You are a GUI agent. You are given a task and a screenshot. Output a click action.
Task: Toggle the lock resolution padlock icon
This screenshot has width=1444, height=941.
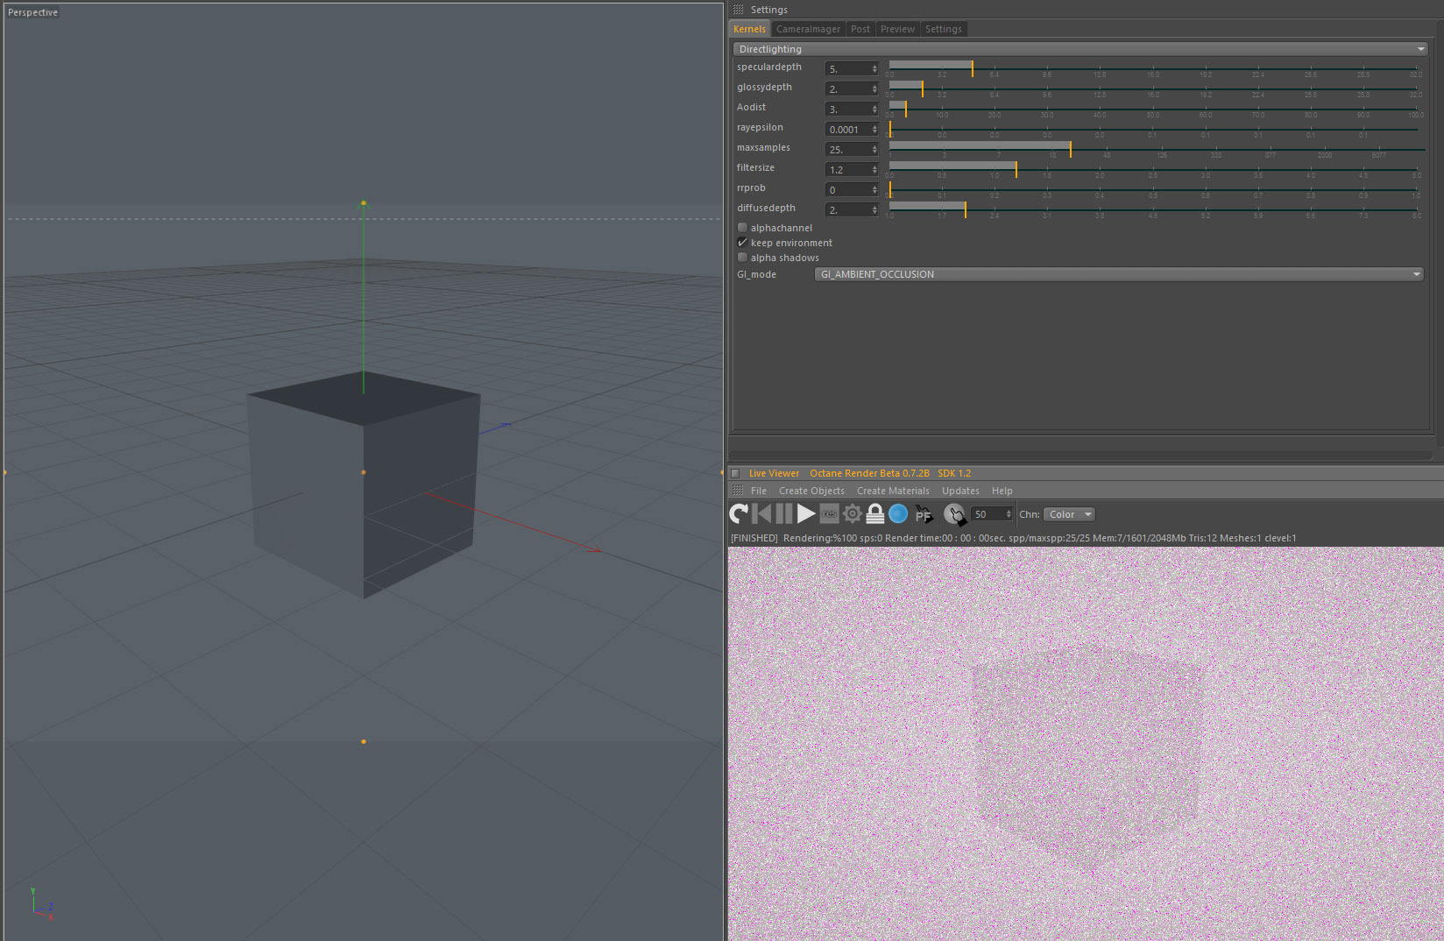click(x=874, y=514)
